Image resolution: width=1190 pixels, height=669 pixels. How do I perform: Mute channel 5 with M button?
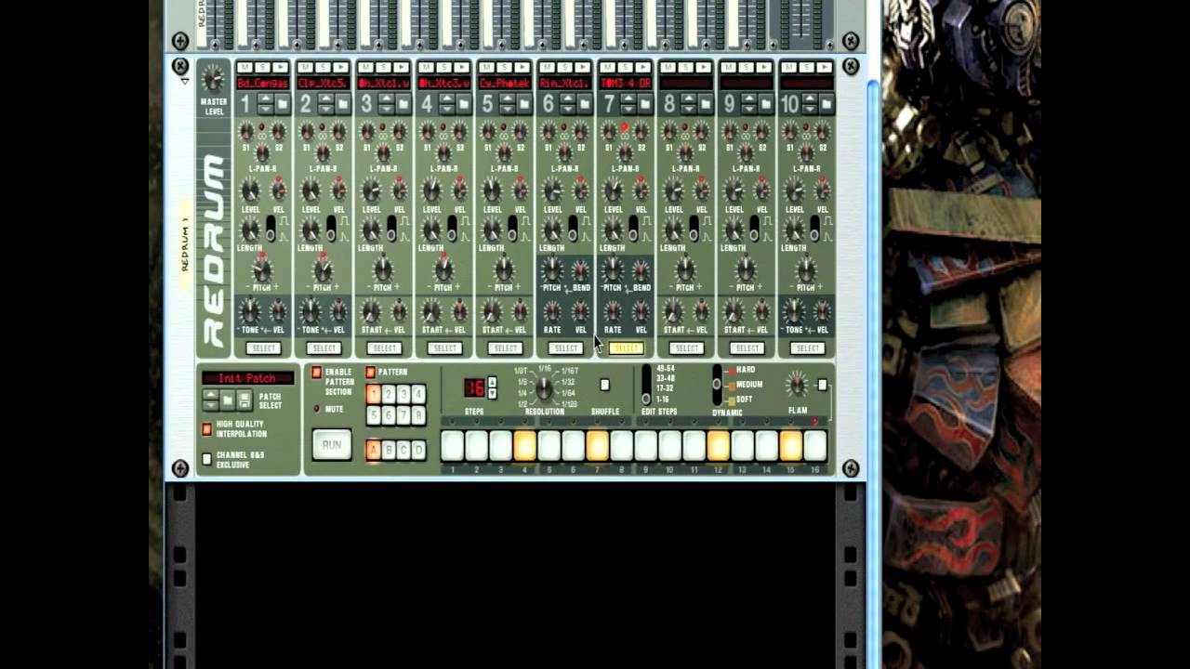[x=487, y=67]
